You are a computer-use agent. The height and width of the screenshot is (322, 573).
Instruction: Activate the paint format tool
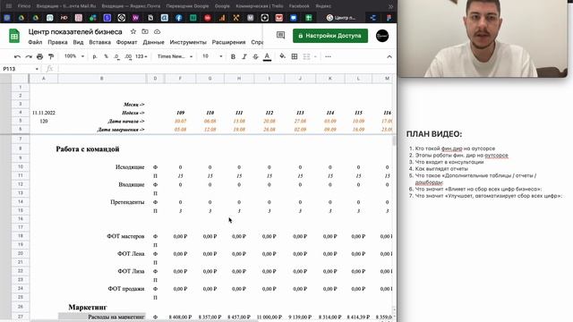pyautogui.click(x=51, y=56)
